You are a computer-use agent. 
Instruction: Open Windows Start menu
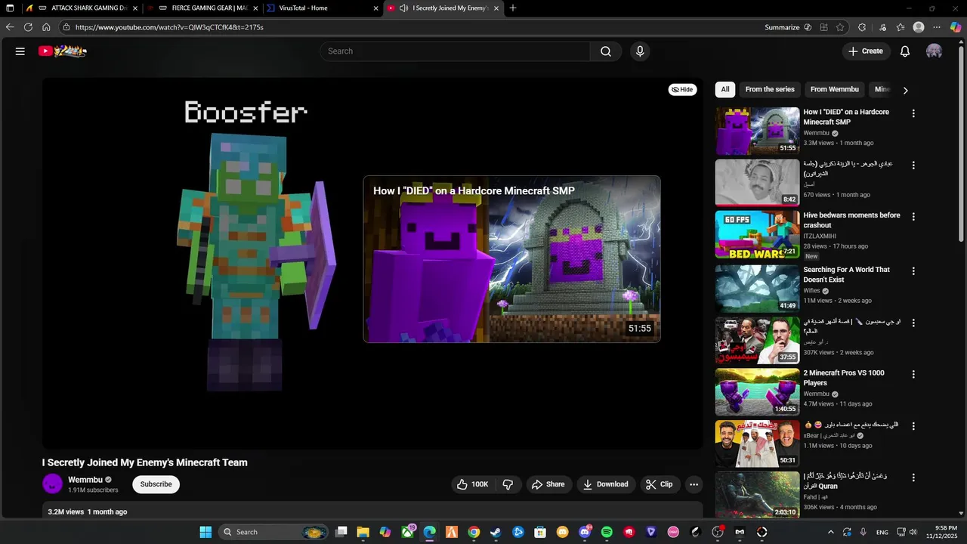(205, 532)
